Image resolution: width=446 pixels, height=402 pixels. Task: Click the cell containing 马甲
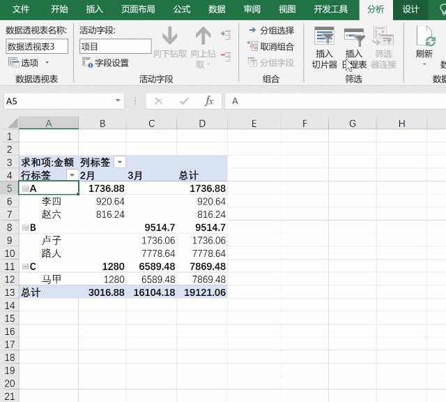coord(49,279)
